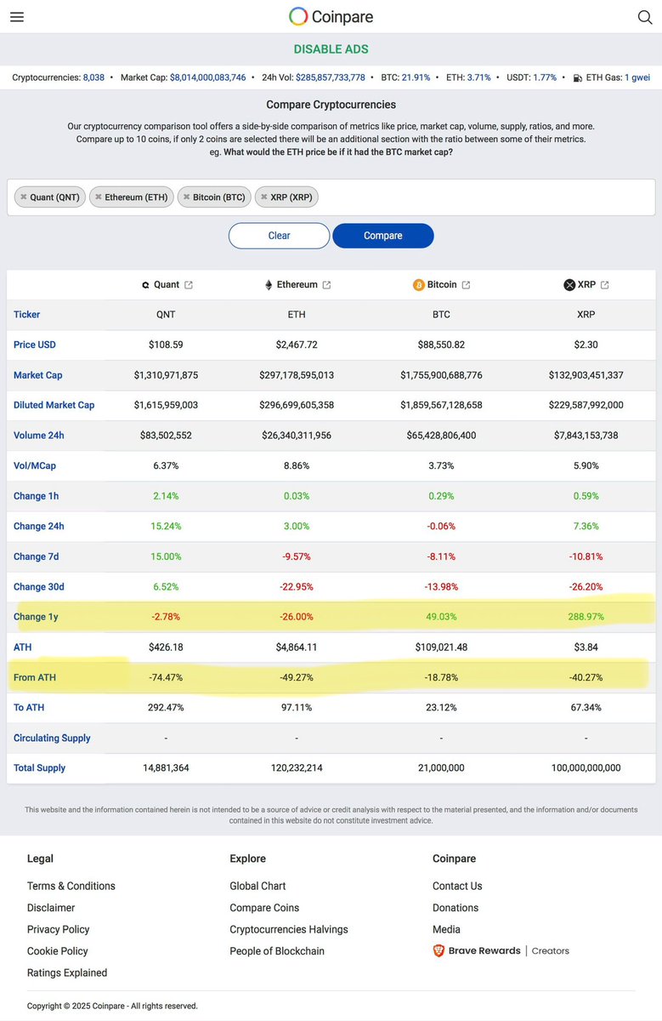Click the Circulating Supply row label
Image resolution: width=662 pixels, height=1021 pixels.
52,738
